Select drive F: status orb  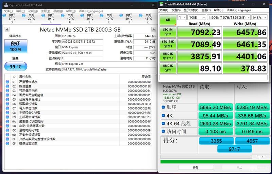point(24,15)
